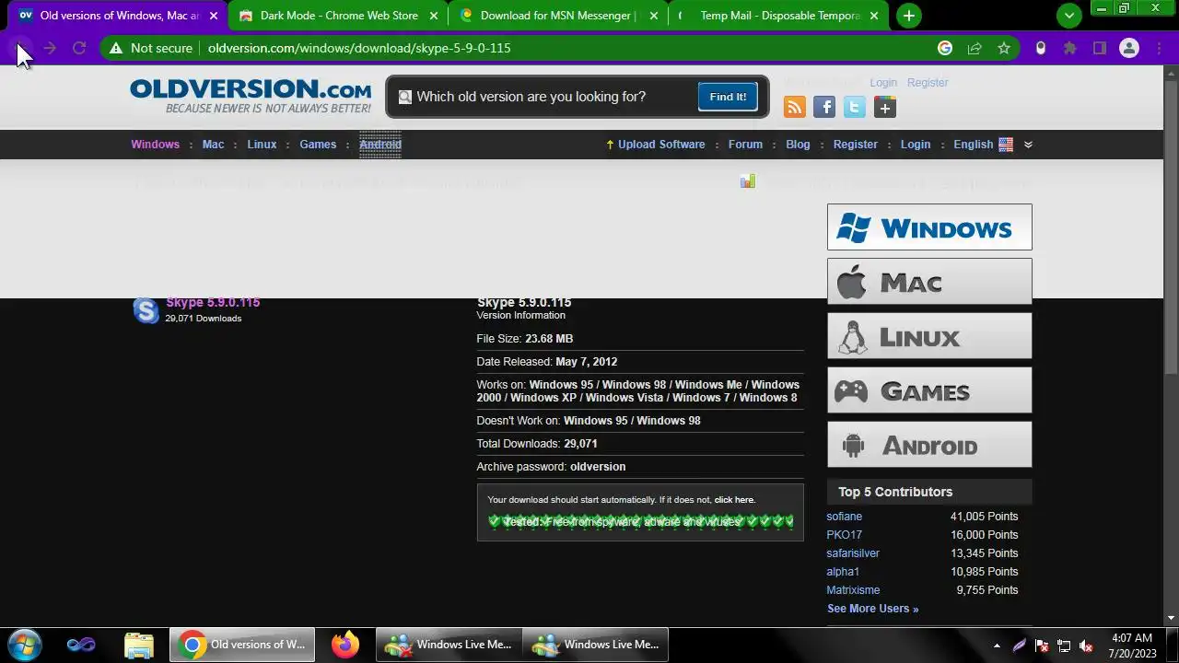Click the Google icon in address bar
Screen dimensions: 1179x663
click(x=945, y=48)
